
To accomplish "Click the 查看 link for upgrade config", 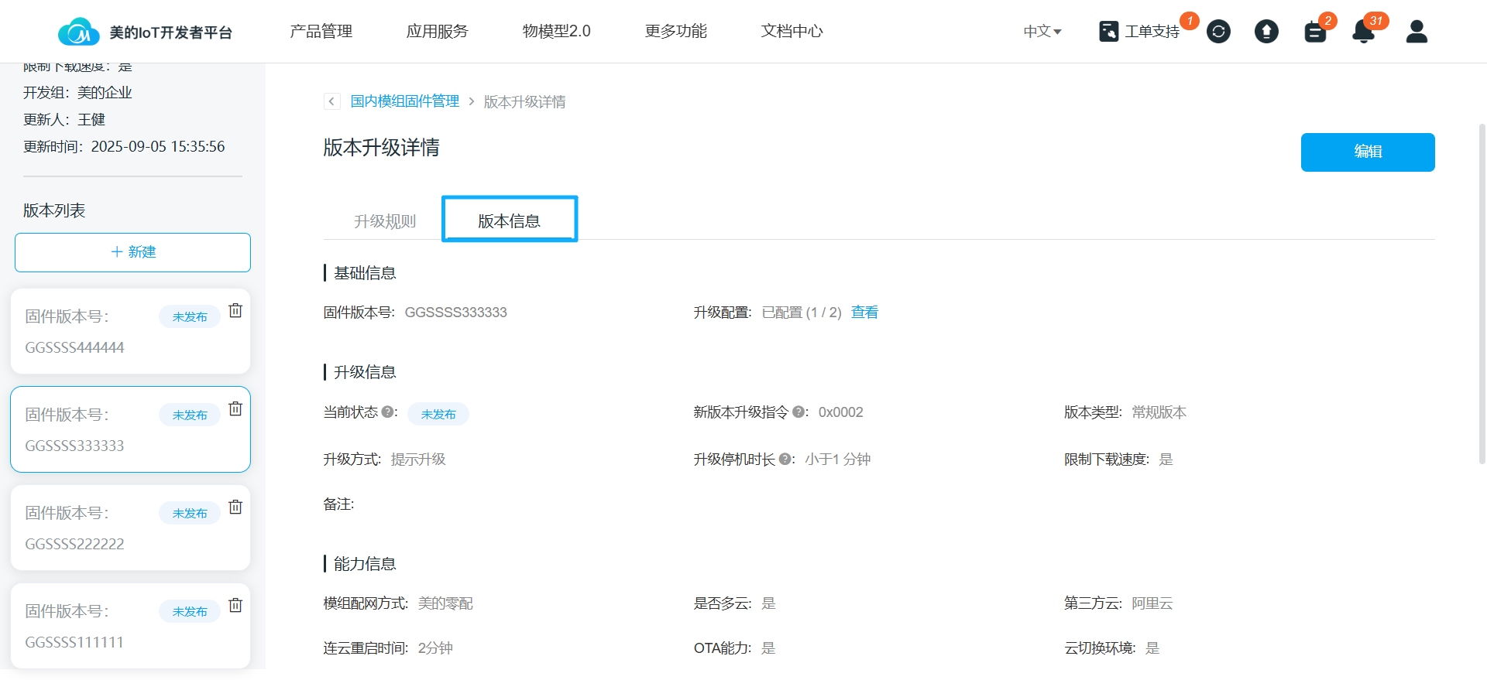I will pos(864,313).
